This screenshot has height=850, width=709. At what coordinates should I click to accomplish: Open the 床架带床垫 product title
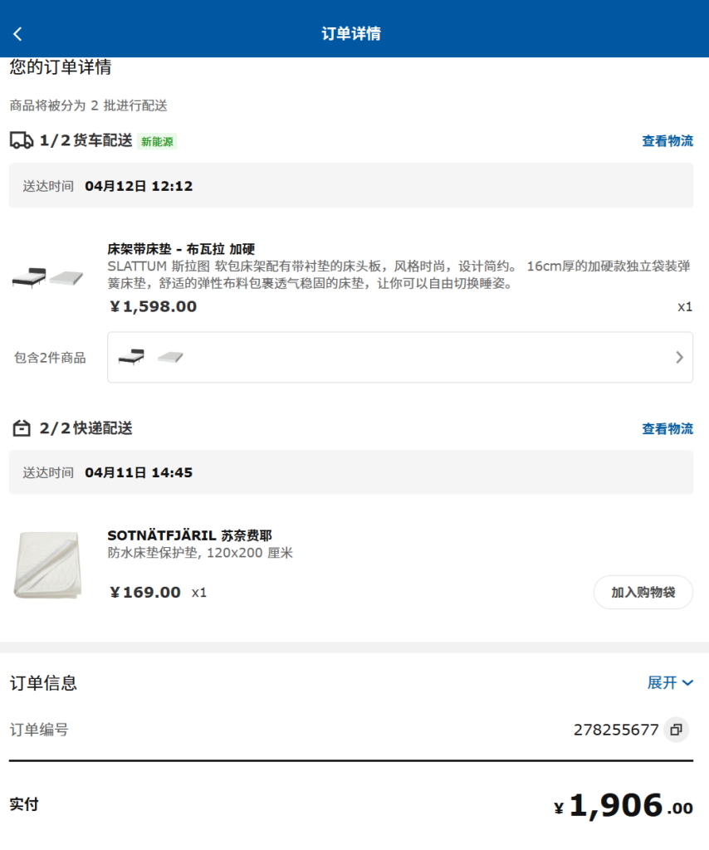(181, 248)
